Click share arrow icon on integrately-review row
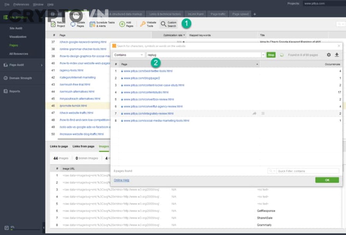 tap(255, 113)
